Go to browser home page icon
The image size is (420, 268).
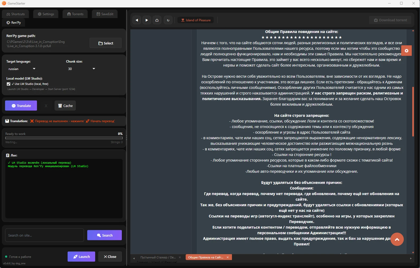[x=157, y=20]
